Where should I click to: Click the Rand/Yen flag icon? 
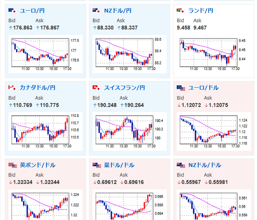[x=180, y=11]
